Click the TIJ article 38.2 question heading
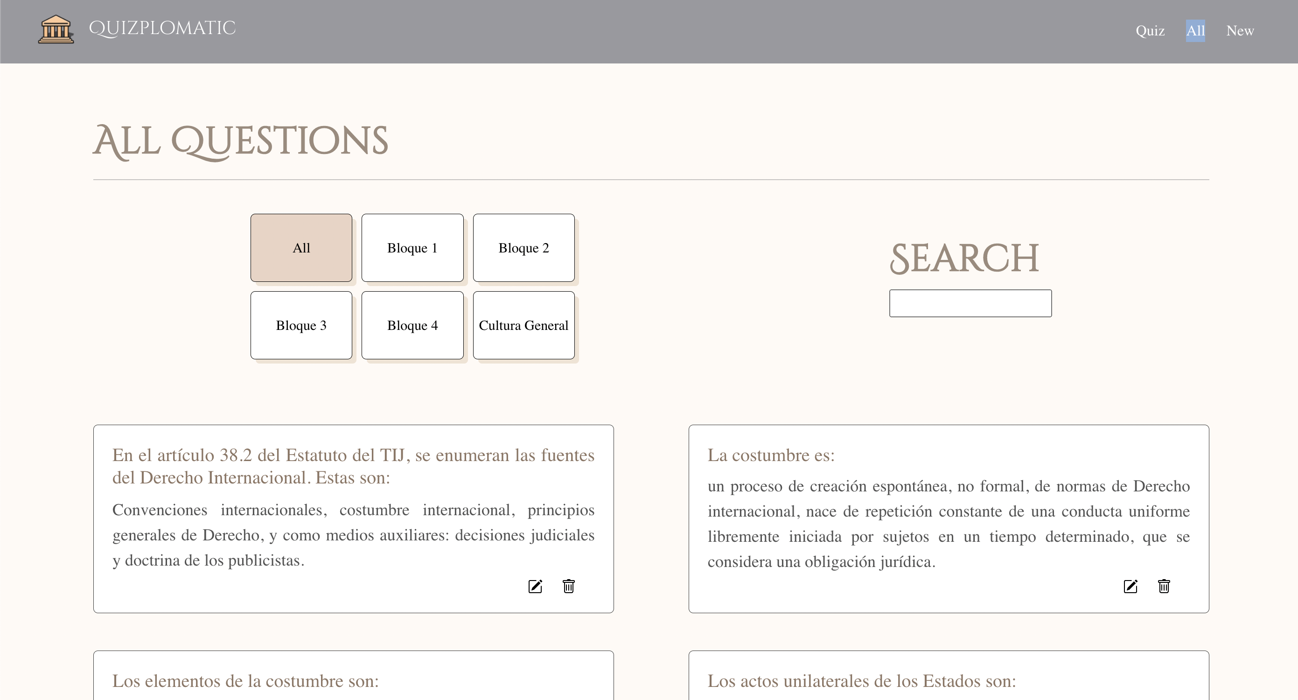The image size is (1298, 700). pyautogui.click(x=353, y=466)
